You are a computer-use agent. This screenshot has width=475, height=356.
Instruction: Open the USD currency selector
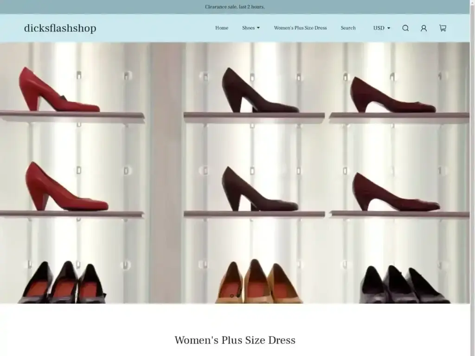381,28
